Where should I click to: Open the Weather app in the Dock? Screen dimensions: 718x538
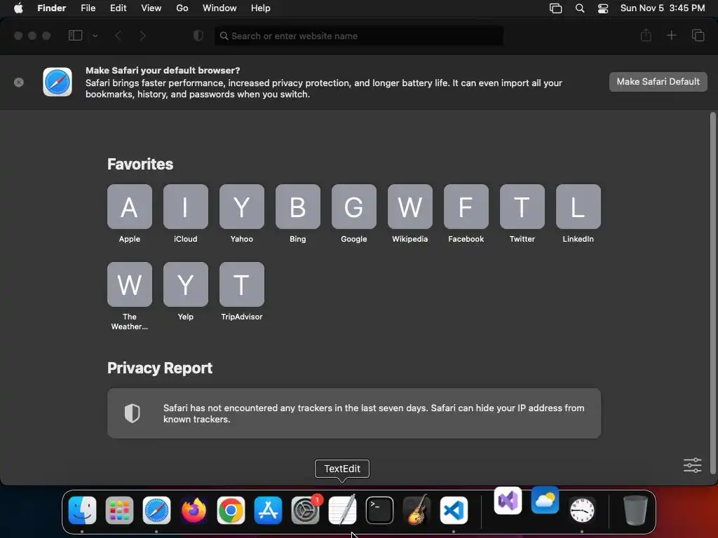point(545,500)
